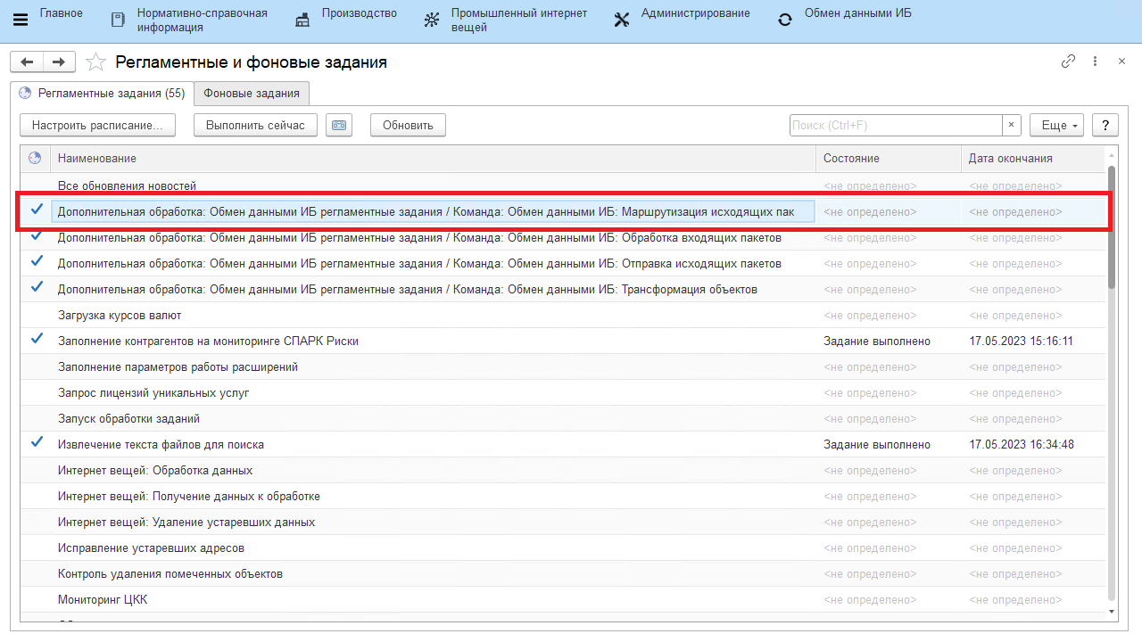Click the back navigation arrow

[x=27, y=62]
